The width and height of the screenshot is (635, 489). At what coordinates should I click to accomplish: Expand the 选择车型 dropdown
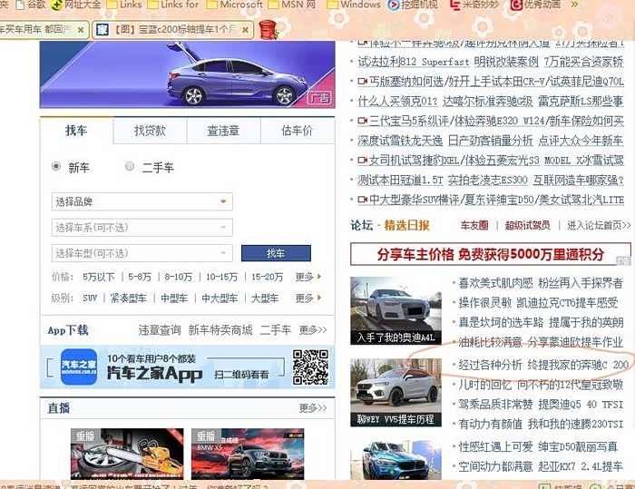click(x=142, y=253)
